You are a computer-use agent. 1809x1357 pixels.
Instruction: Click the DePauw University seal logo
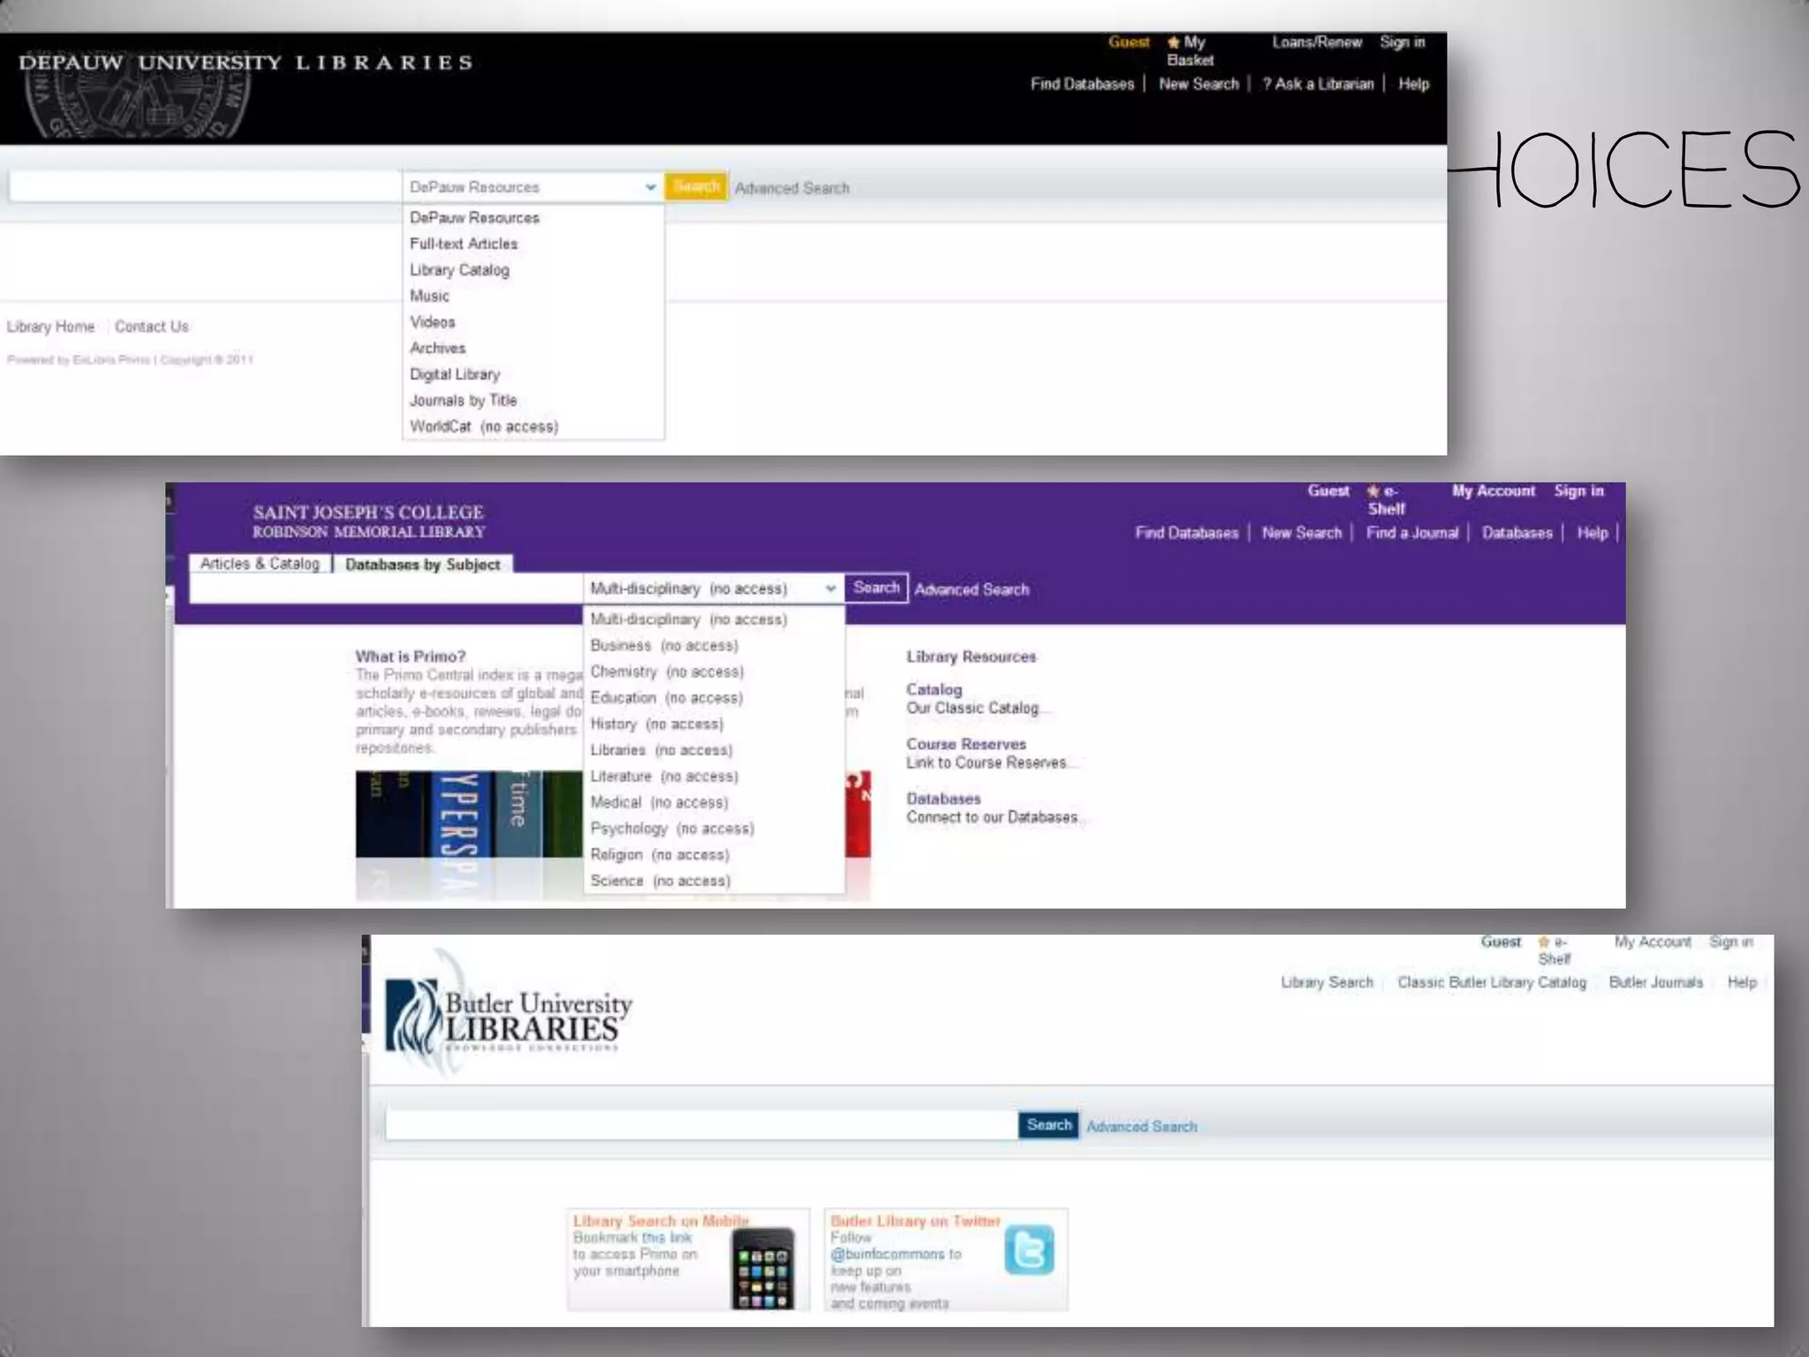137,102
